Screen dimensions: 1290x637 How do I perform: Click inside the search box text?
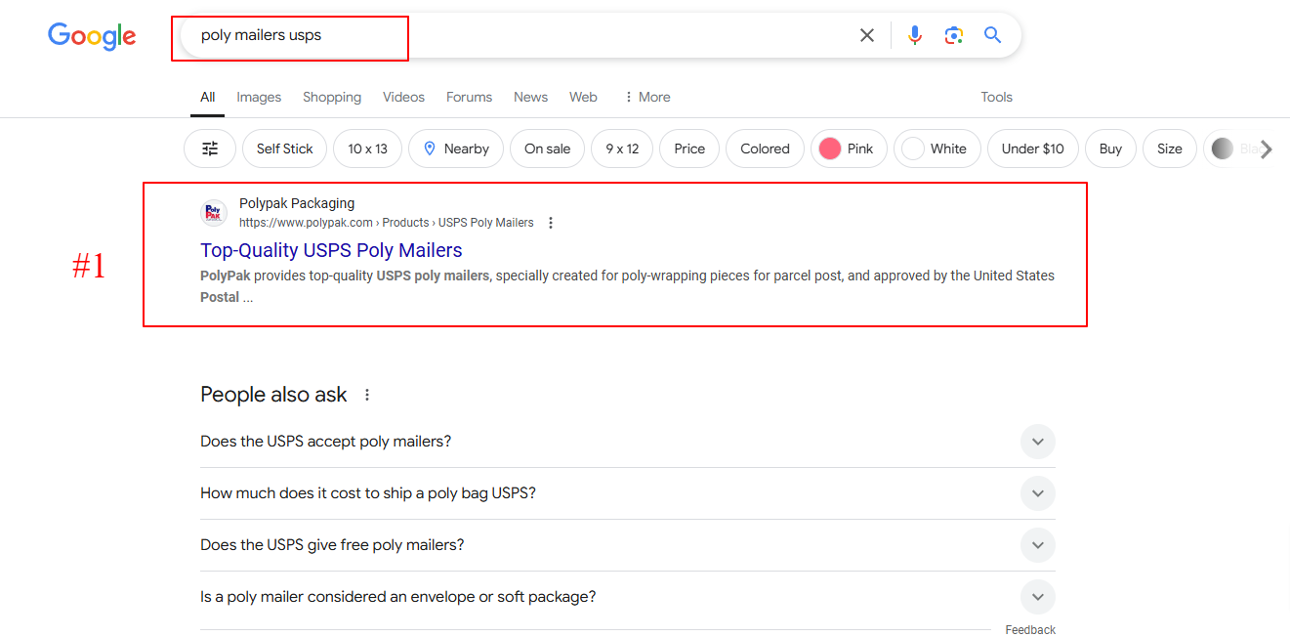pyautogui.click(x=261, y=35)
